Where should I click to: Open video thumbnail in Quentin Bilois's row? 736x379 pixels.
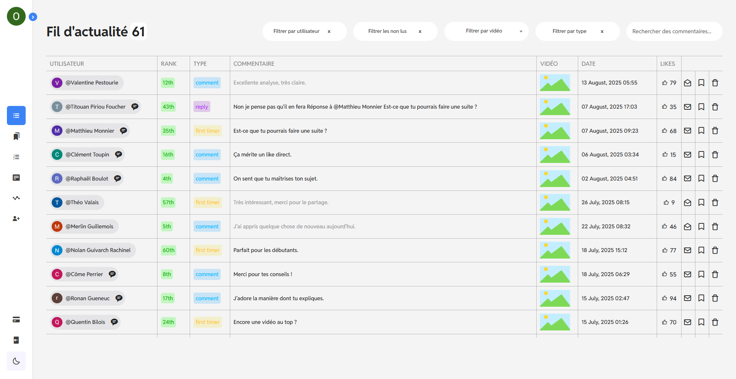[555, 322]
